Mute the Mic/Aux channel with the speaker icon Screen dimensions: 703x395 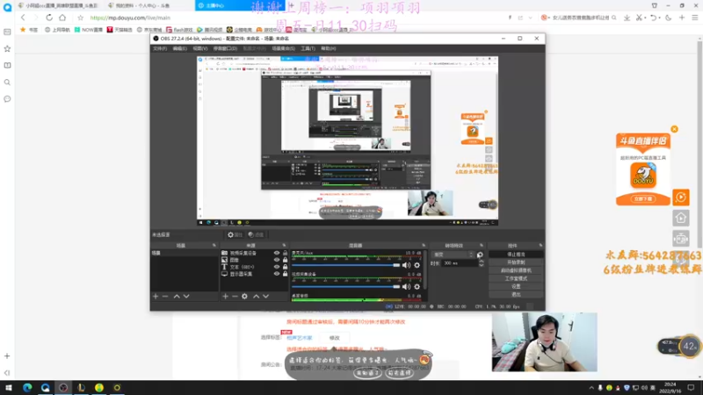click(x=406, y=265)
